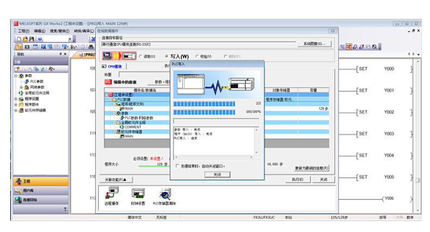430x232 pixels.
Task: Collapse the 参数 node in navigation tree
Action: 16,76
